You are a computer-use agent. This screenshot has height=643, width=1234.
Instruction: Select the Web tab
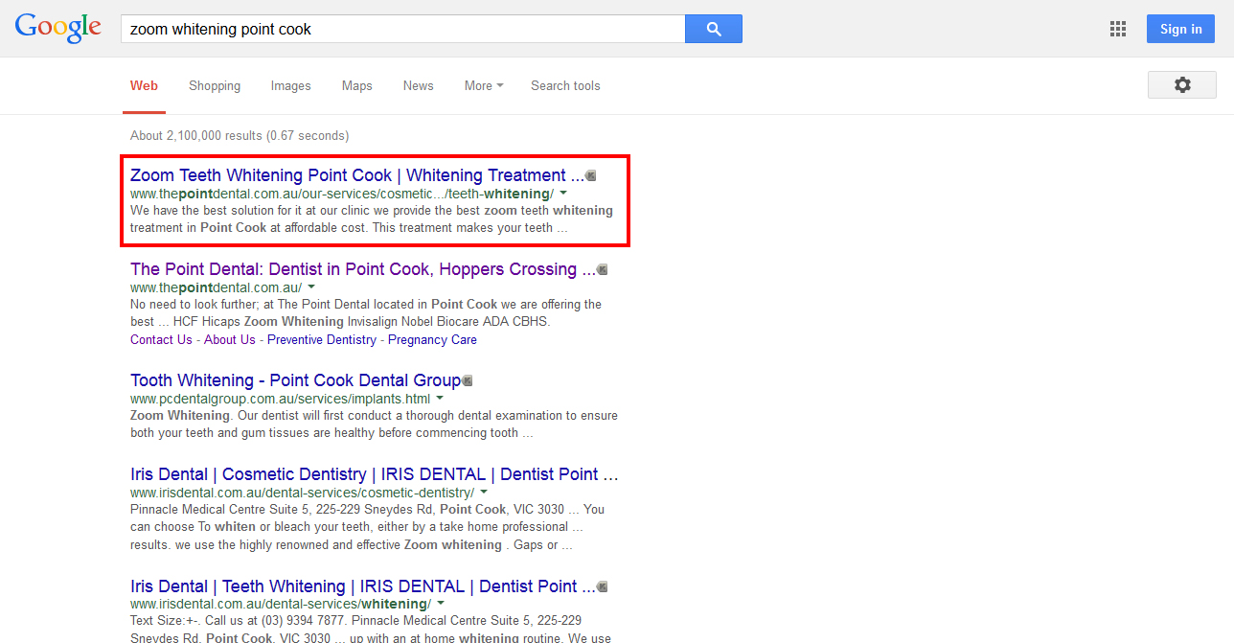point(144,85)
